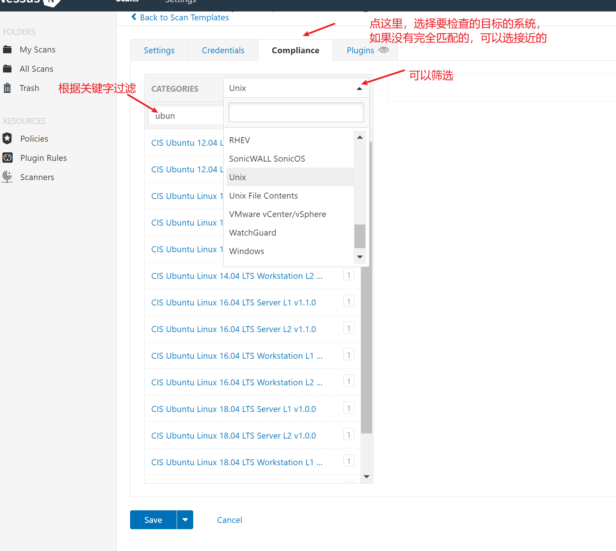The height and width of the screenshot is (551, 616).
Task: Click count badge for 18.04 Server L1
Action: coord(349,408)
